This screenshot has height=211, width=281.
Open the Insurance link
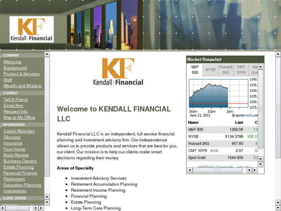[x=13, y=143]
